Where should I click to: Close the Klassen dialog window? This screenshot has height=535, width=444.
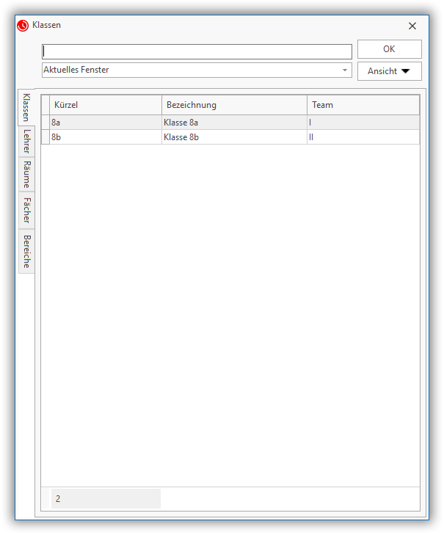click(412, 26)
